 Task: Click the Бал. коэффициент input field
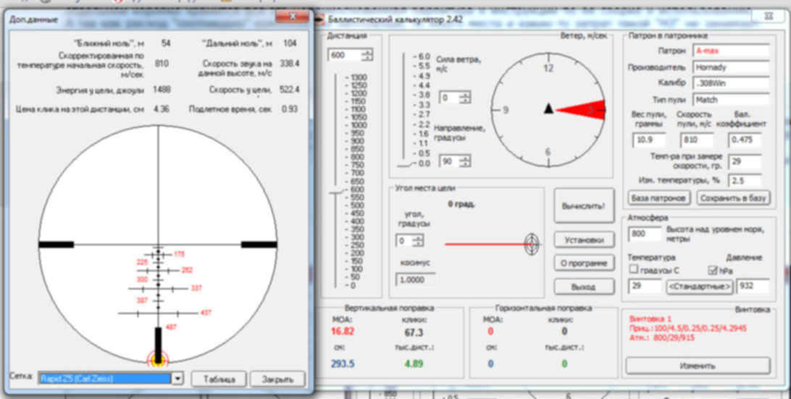745,140
